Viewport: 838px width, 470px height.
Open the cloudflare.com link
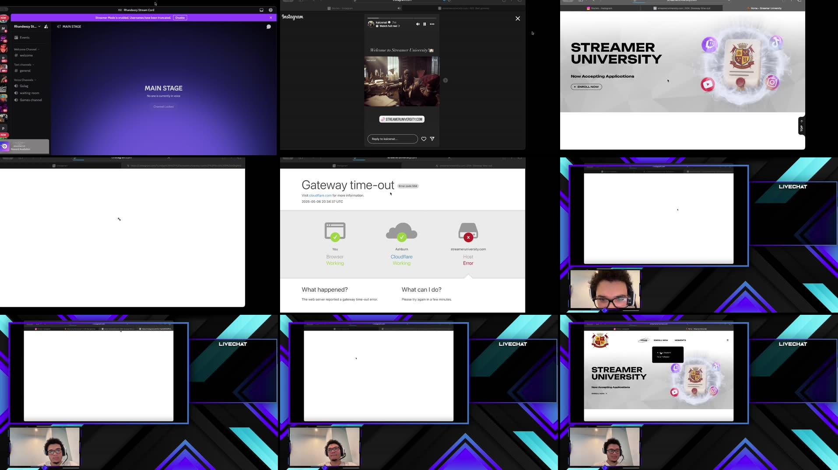(320, 195)
